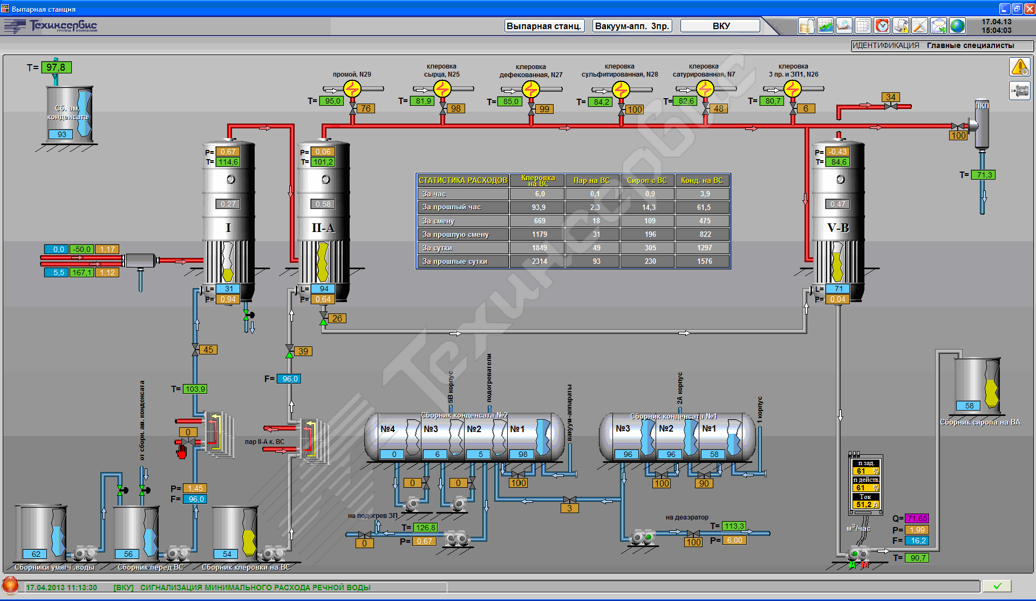Screen dimensions: 1036x601
Task: Open the electric motor icon on right
Action: tap(1020, 90)
